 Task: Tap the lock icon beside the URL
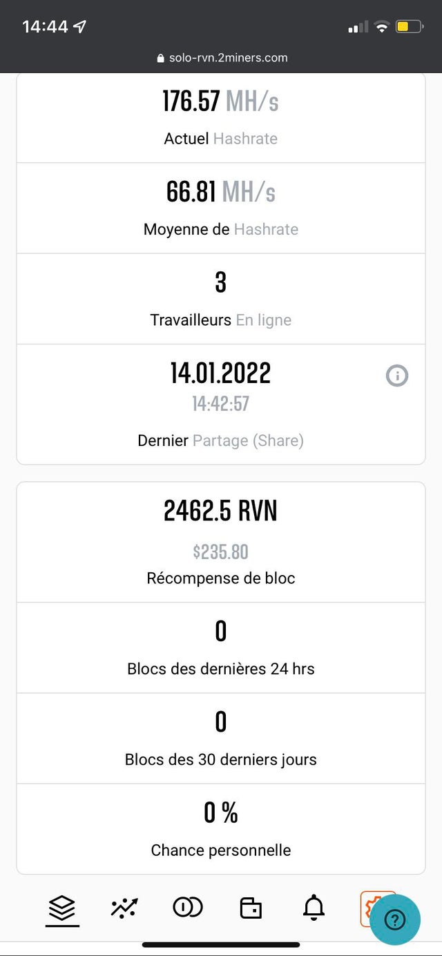[161, 59]
